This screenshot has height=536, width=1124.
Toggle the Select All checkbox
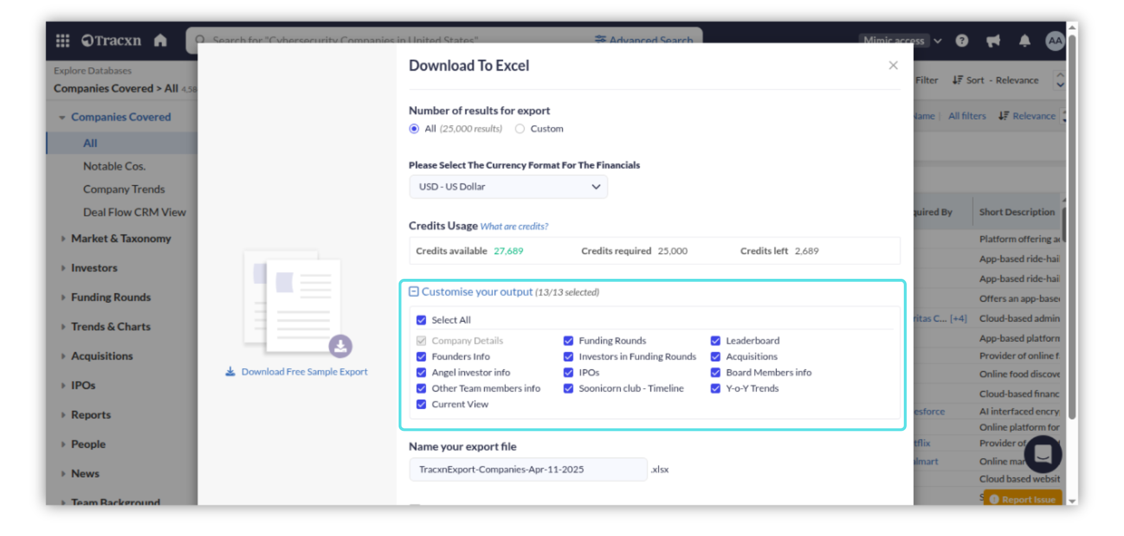[421, 320]
